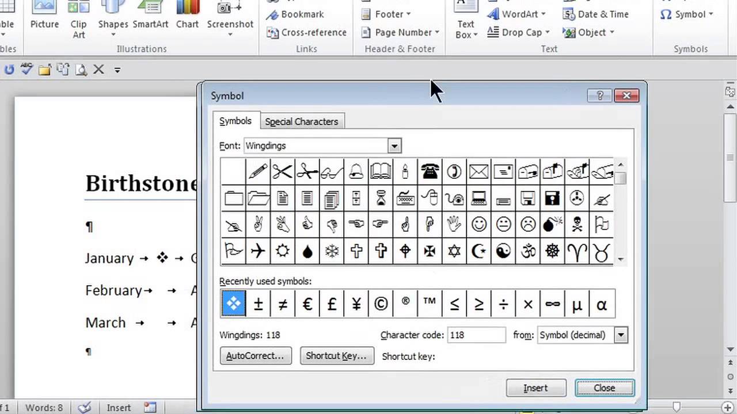Expand the 'from' Symbol (decimal) dropdown
This screenshot has width=737, height=414.
coord(620,335)
